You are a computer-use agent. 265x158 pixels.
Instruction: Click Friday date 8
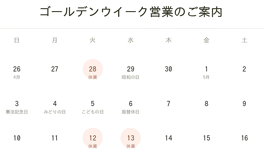(206, 104)
